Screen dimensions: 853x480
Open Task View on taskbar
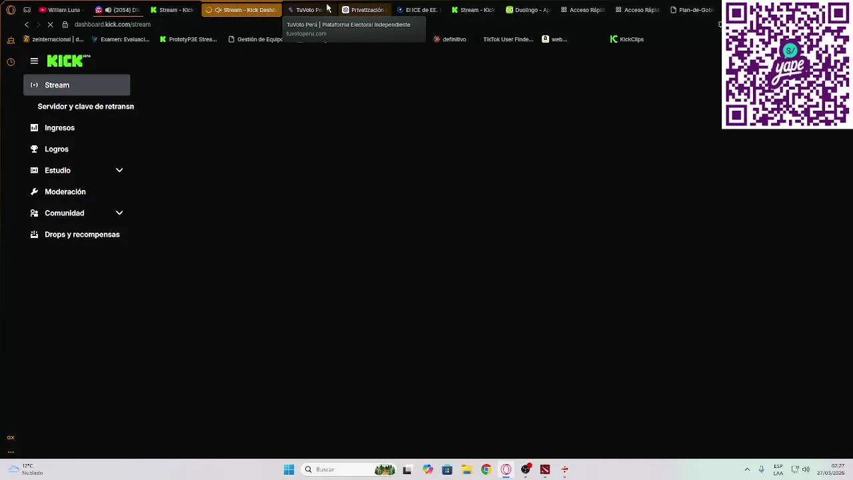[407, 469]
